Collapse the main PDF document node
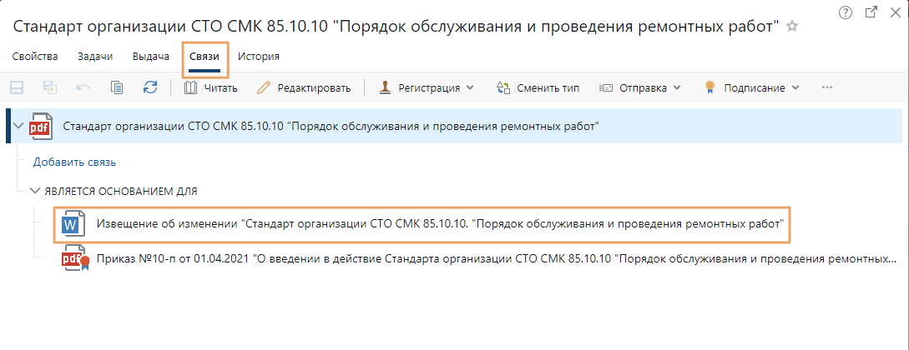 point(18,126)
